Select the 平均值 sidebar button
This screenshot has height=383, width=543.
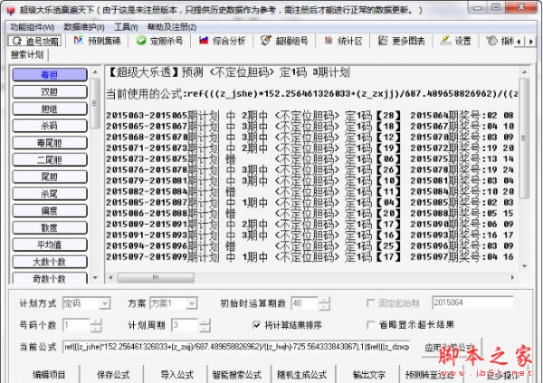point(50,244)
